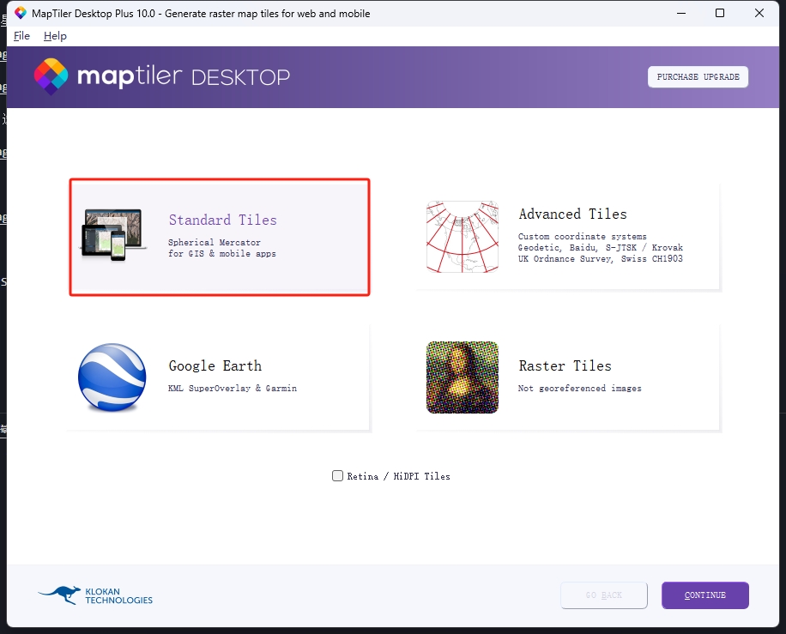Click the Go Back button
Viewport: 786px width, 634px height.
point(603,595)
